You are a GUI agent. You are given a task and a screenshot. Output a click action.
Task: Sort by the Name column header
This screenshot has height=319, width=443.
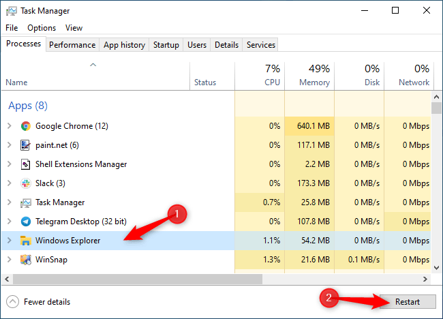(95, 76)
